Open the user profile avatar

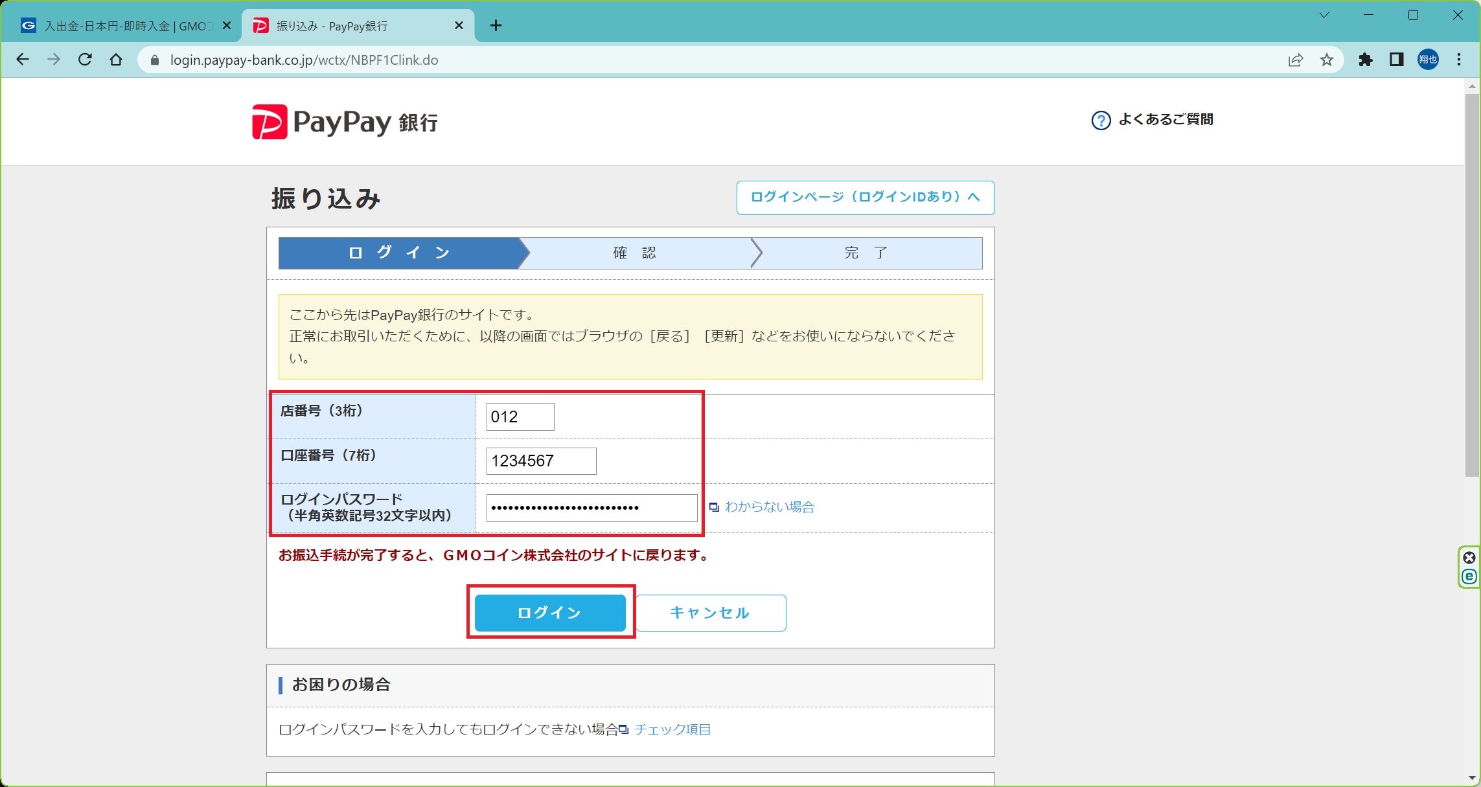pos(1428,60)
